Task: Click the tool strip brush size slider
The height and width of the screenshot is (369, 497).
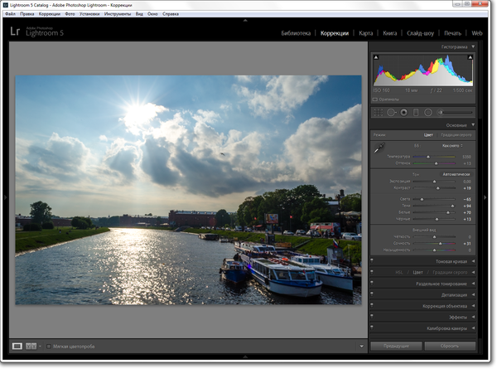Action: 458,112
